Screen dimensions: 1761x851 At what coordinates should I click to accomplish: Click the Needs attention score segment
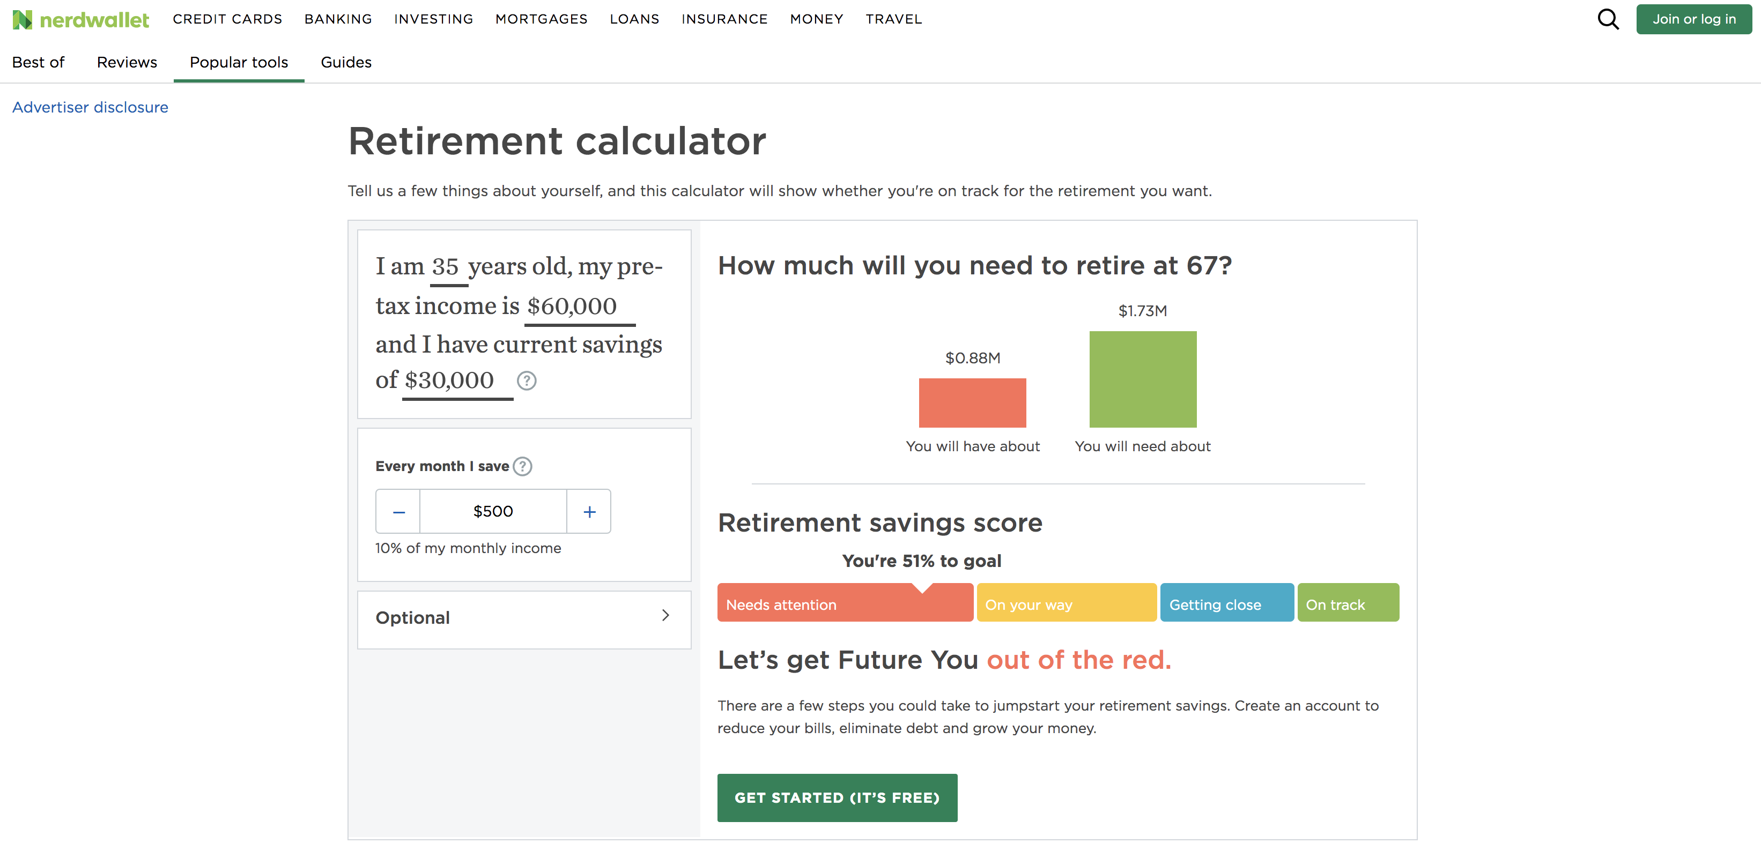click(x=845, y=604)
